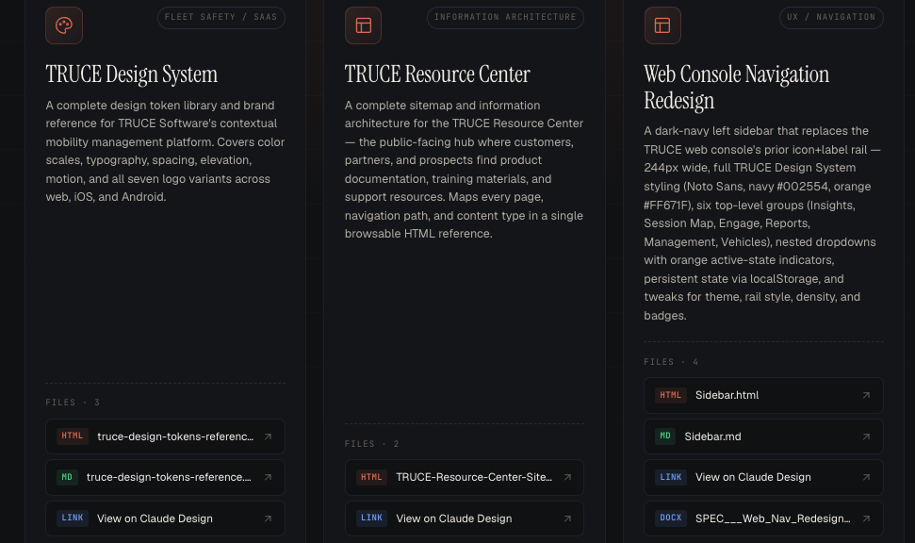
Task: Click HTML badge beside Sidebar.html
Action: pos(671,395)
